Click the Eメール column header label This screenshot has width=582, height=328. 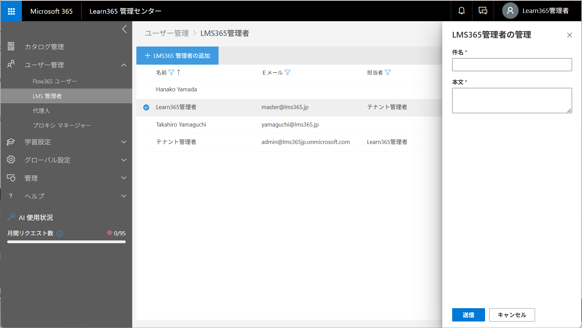273,73
